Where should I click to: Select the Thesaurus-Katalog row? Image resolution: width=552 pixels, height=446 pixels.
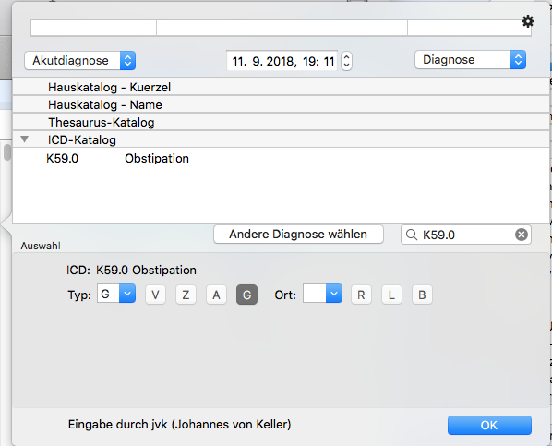[281, 122]
